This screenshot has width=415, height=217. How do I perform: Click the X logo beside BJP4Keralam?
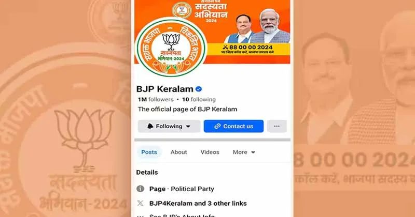coord(140,203)
